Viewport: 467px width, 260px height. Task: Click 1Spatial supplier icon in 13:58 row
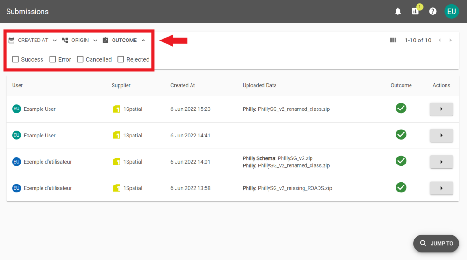click(x=116, y=188)
